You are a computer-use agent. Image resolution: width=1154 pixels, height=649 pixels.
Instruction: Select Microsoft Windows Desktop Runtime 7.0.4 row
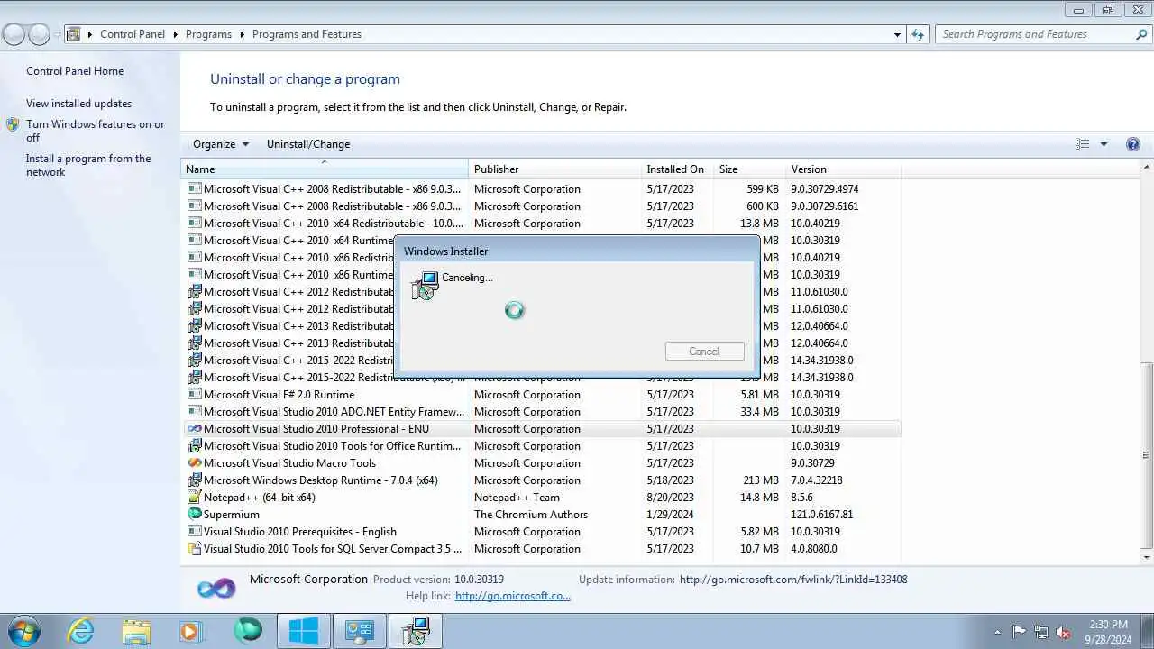click(x=541, y=480)
